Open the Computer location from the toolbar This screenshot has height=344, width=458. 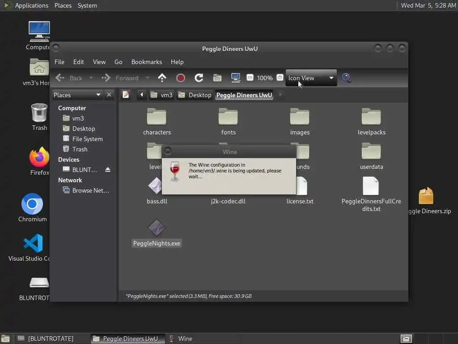(x=235, y=78)
